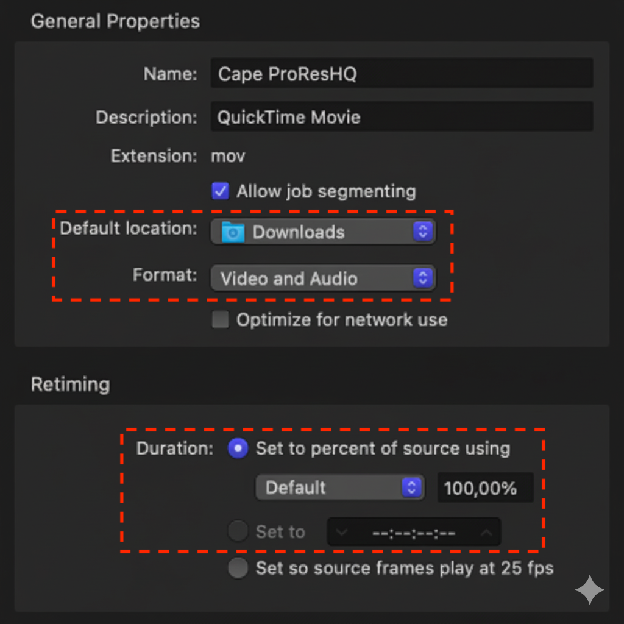Edit the 100,00% duration percentage value
Viewport: 624px width, 624px height.
(x=485, y=487)
